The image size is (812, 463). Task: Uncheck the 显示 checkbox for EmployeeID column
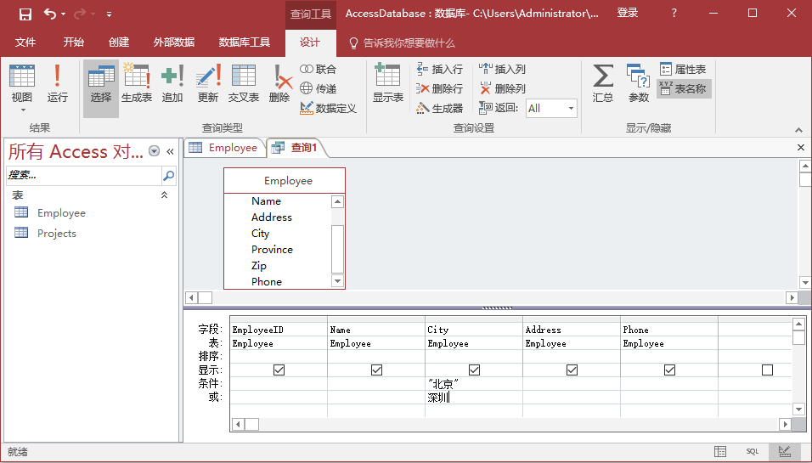279,370
